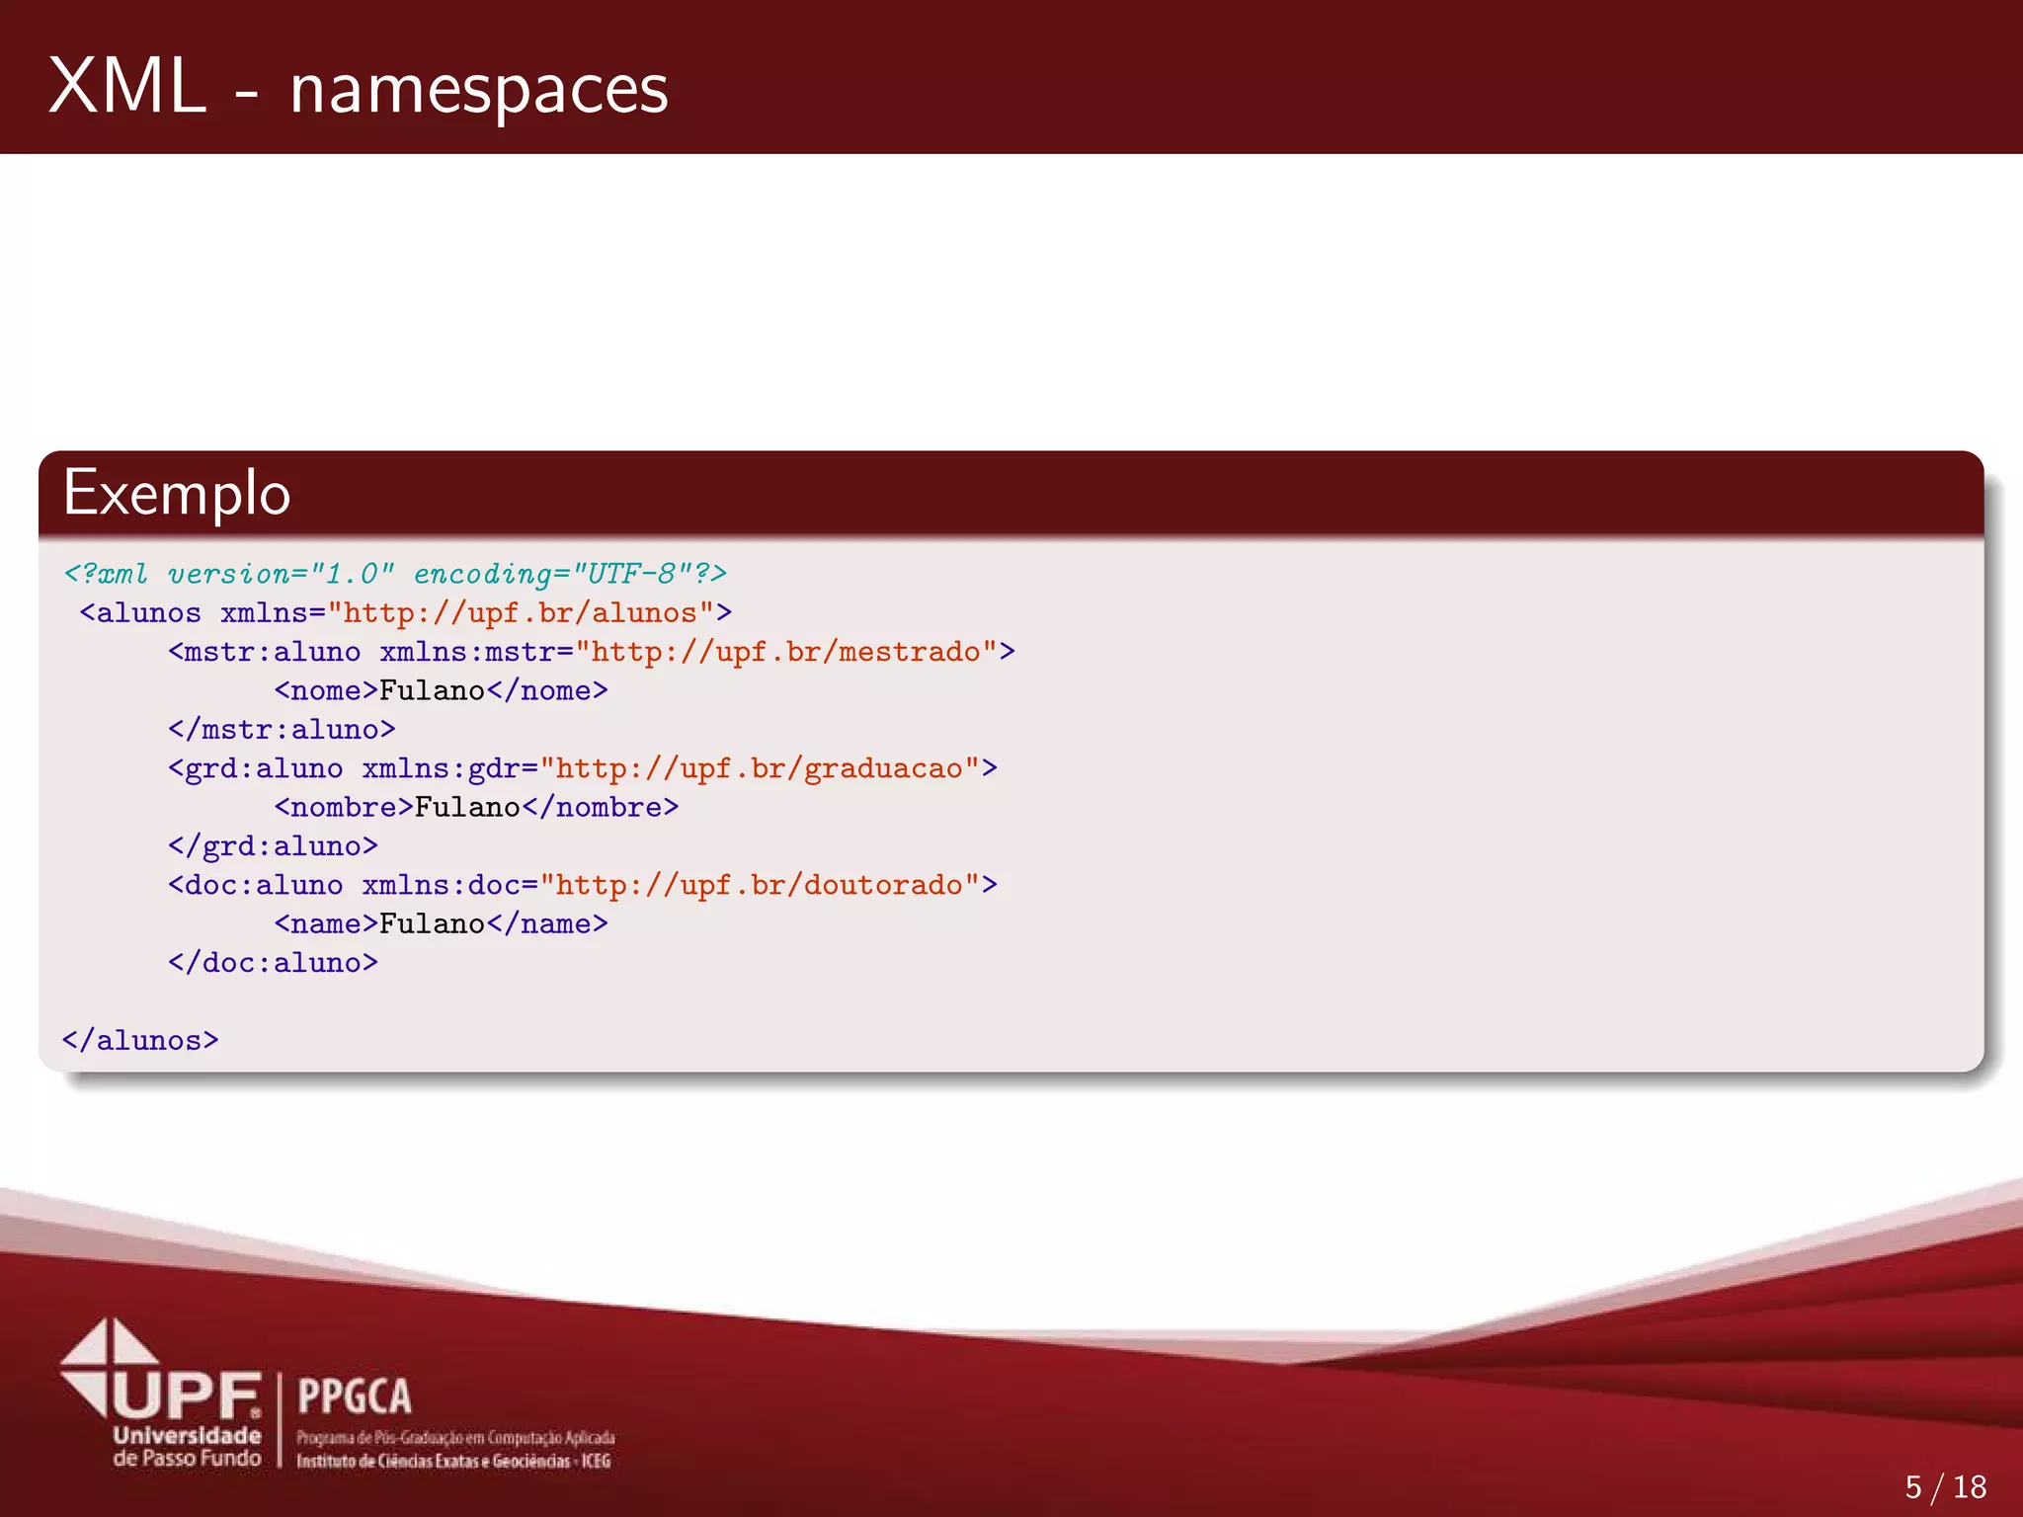Click the line '<nome>Fulano</nome>'
The width and height of the screenshot is (2023, 1517).
click(442, 690)
